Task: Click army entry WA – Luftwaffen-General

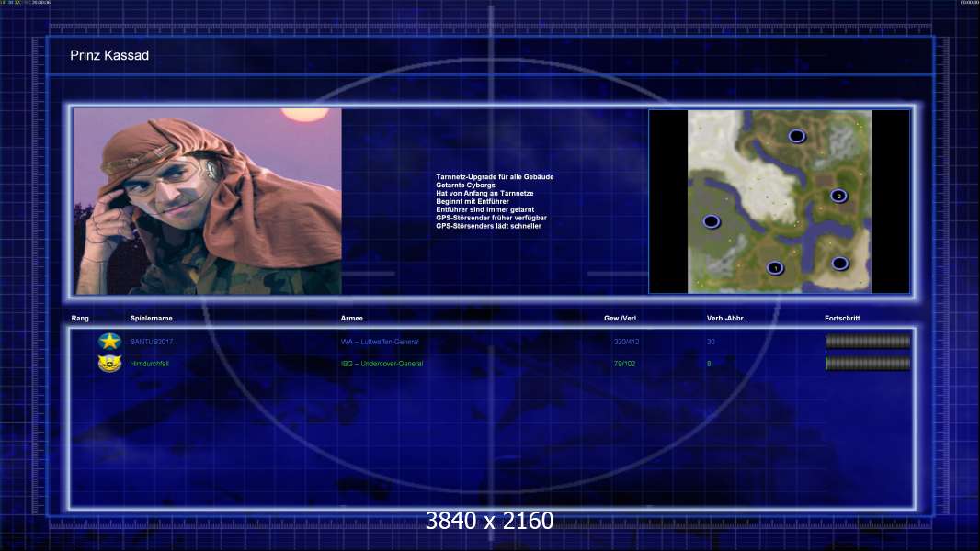Action: tap(380, 342)
